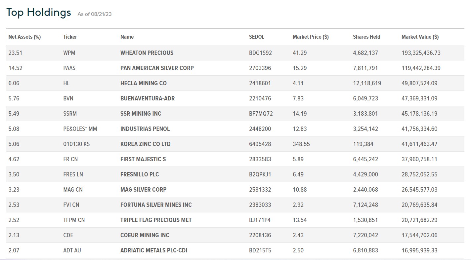Select TRIPLE FLAG PRECIOUS MET name
Viewport: 471px width, 260px height.
(x=156, y=220)
